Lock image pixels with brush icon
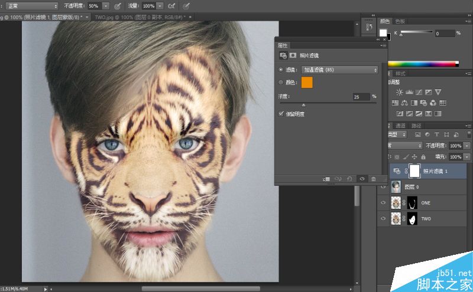 406,157
